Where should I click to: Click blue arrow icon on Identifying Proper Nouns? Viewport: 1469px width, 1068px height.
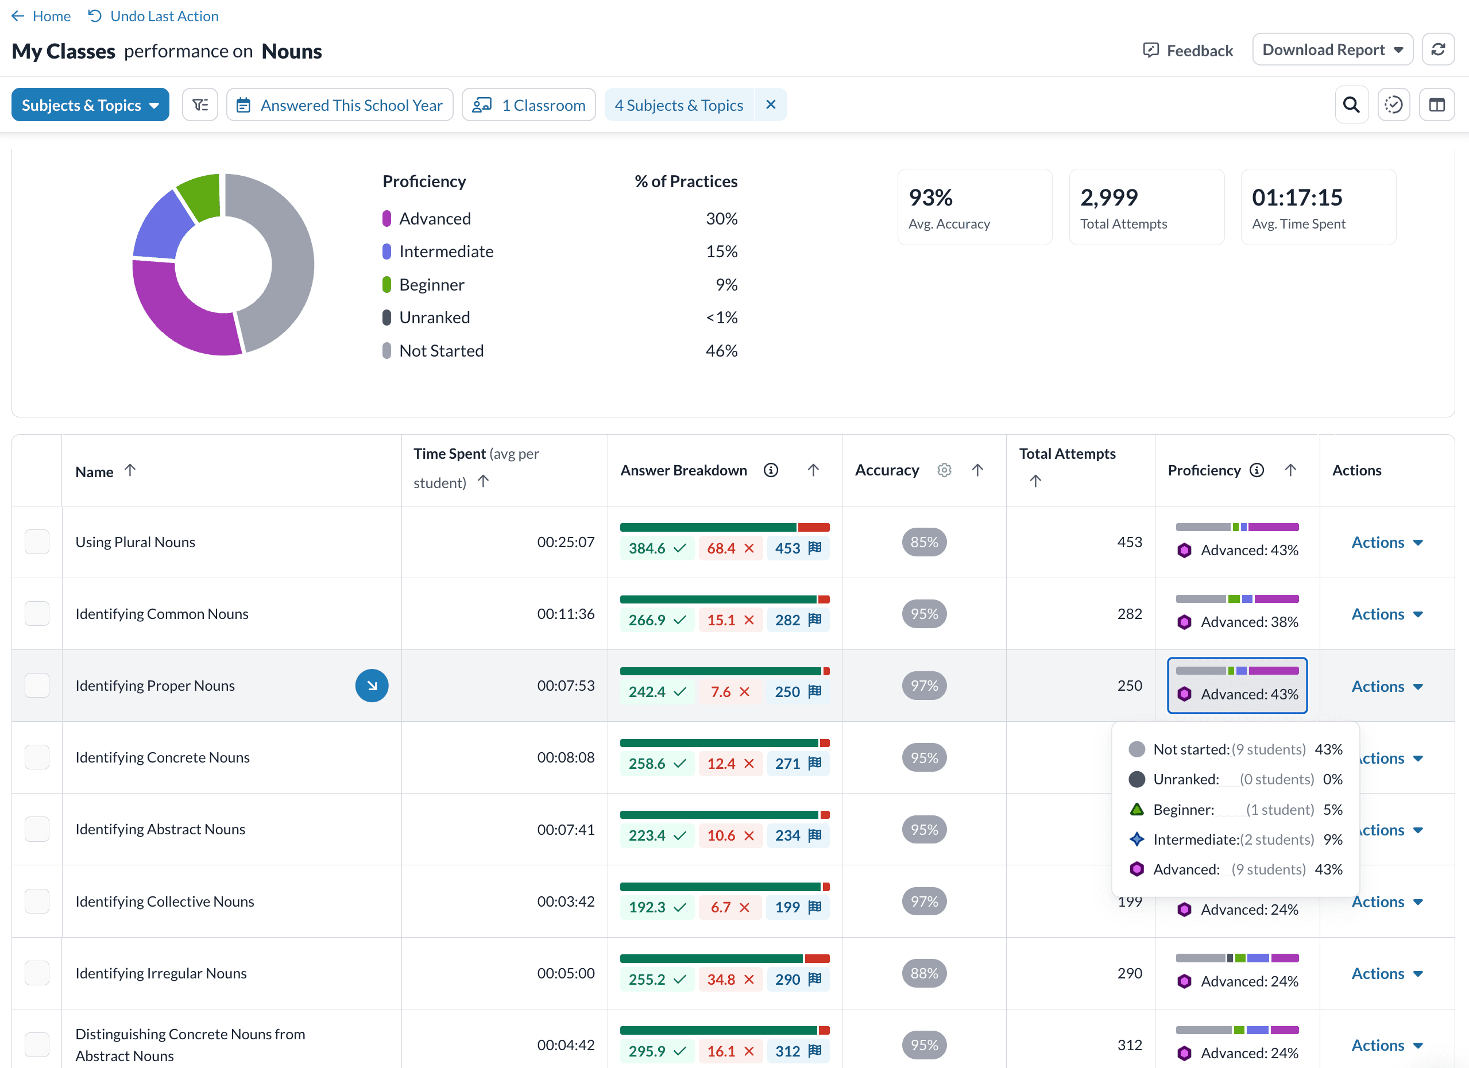372,685
